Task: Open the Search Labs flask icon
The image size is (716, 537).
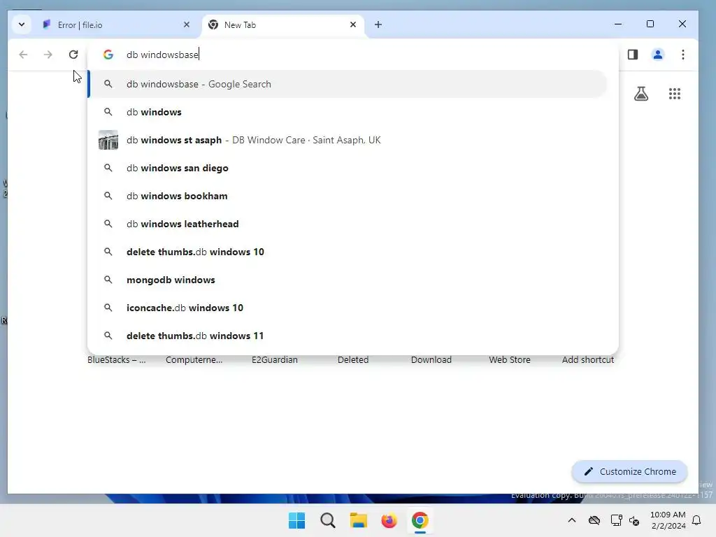Action: (x=641, y=94)
